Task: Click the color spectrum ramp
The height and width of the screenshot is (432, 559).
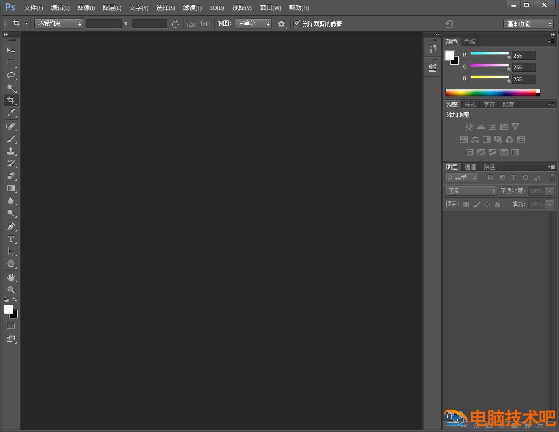Action: pyautogui.click(x=492, y=93)
